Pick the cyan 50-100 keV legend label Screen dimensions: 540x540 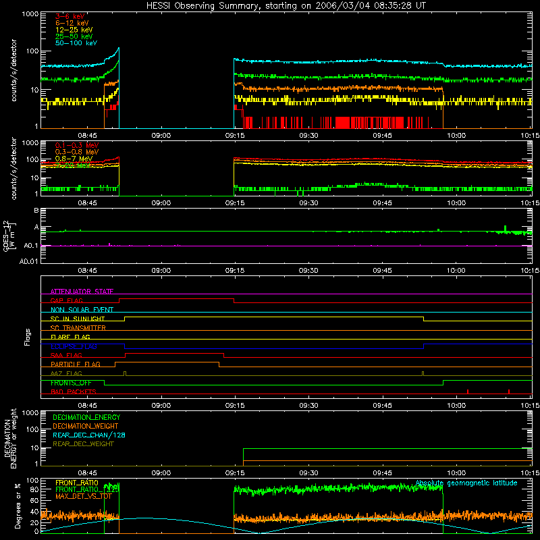76,43
